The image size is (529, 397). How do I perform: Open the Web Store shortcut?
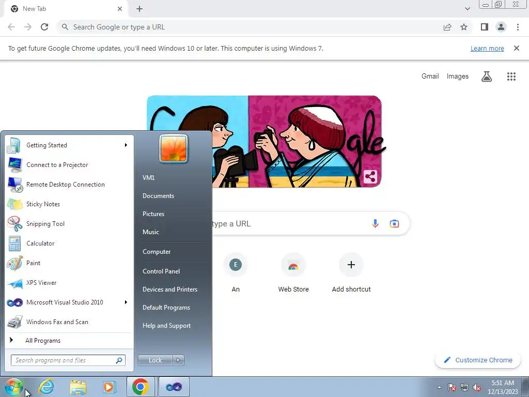(293, 273)
